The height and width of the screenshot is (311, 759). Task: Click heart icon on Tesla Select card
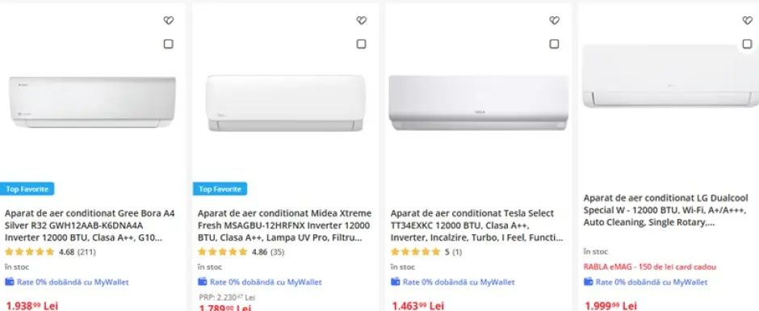[x=554, y=20]
